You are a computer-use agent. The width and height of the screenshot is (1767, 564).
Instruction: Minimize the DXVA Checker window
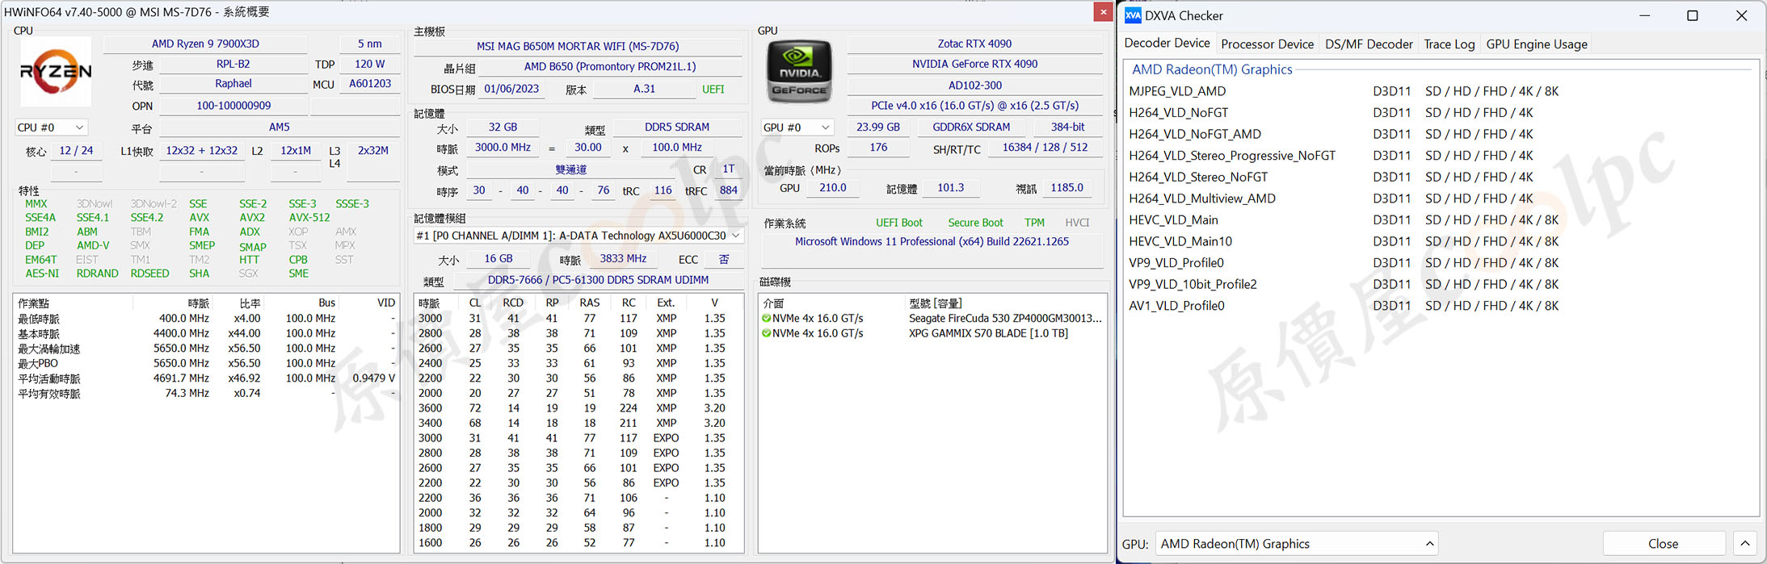[1644, 15]
